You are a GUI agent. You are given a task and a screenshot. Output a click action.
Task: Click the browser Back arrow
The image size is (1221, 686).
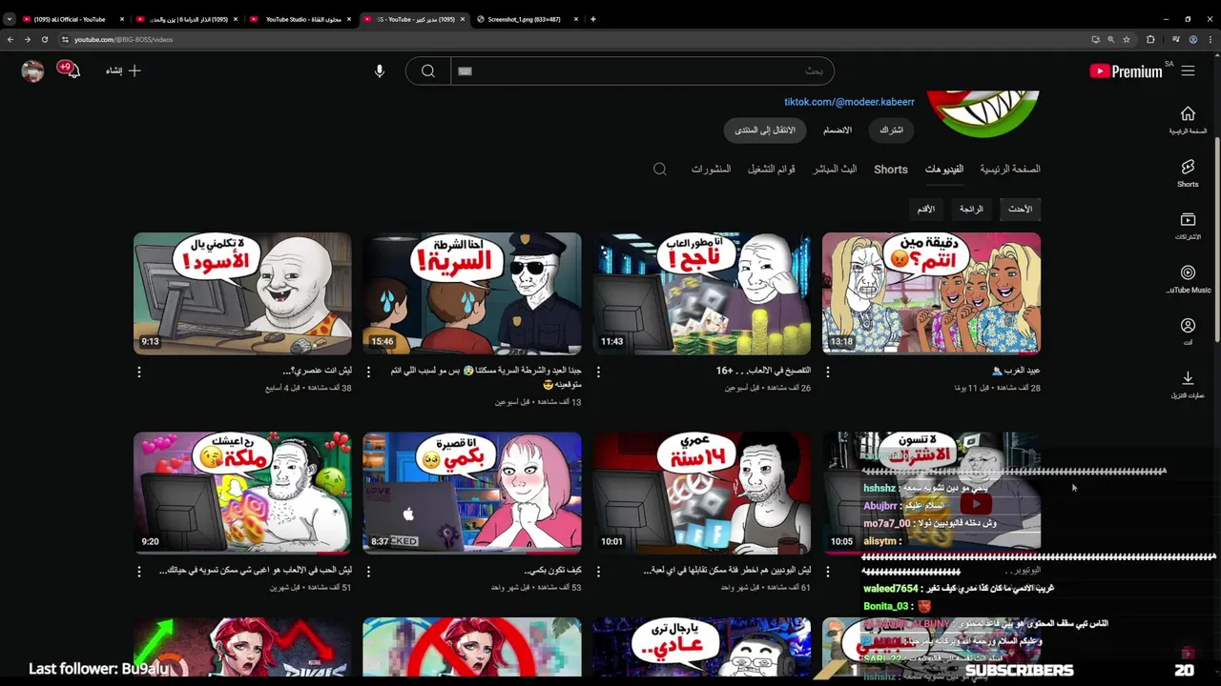click(10, 39)
